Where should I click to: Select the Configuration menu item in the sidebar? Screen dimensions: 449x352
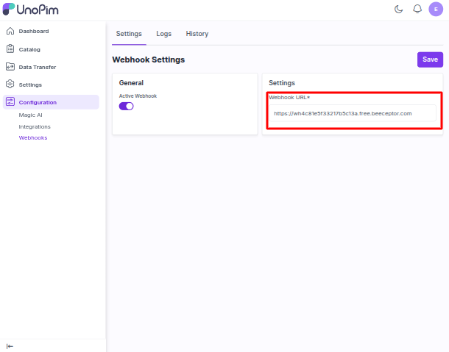point(38,102)
